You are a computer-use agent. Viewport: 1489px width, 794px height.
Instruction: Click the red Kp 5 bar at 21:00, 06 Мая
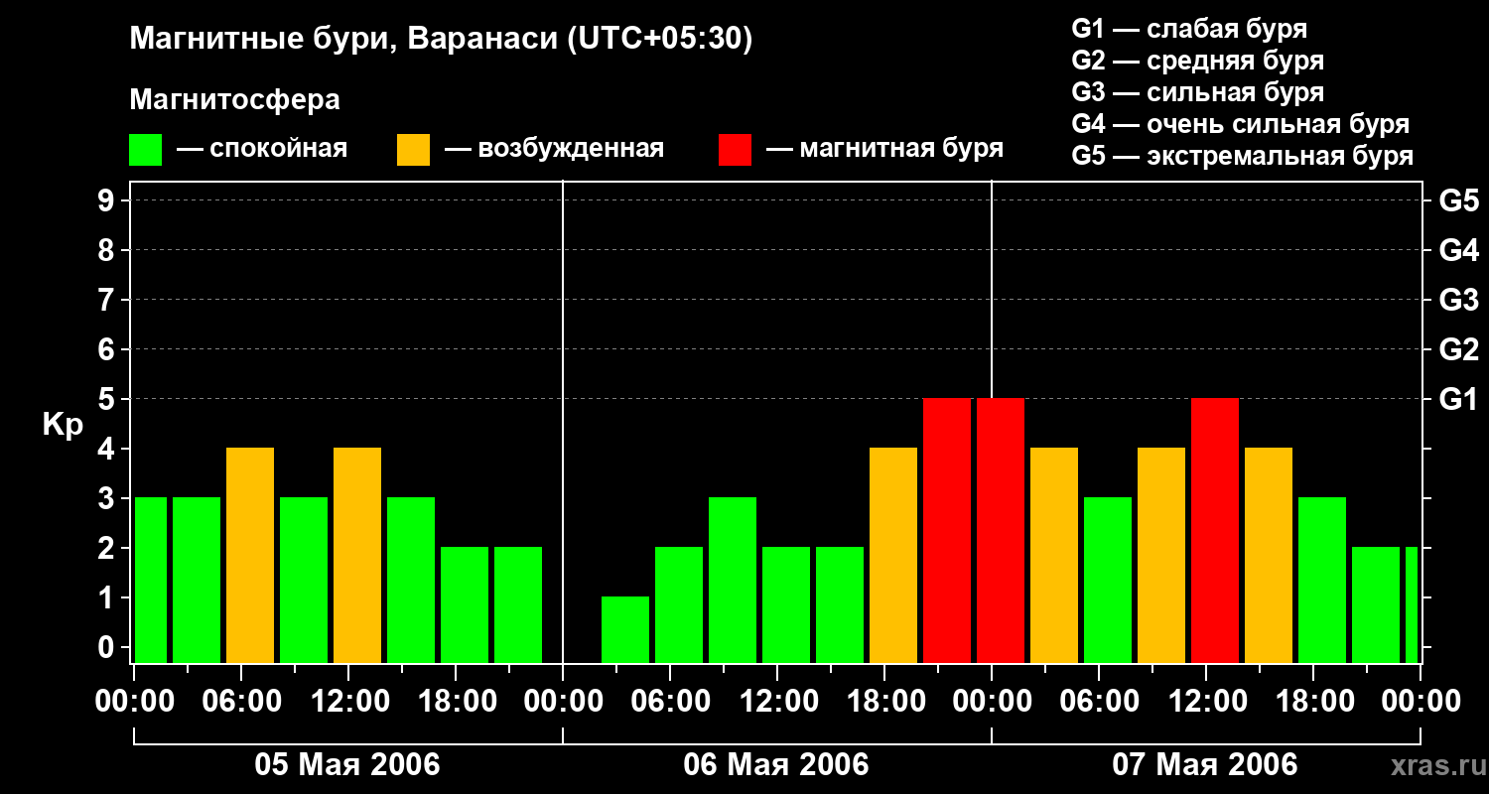coord(947,530)
